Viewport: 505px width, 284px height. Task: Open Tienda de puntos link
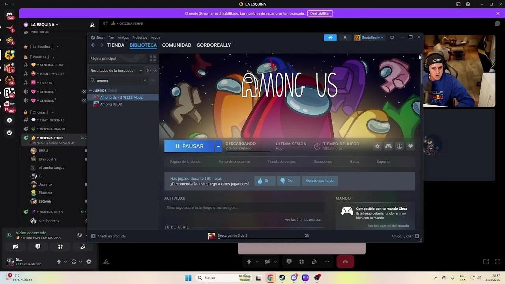coord(281,162)
